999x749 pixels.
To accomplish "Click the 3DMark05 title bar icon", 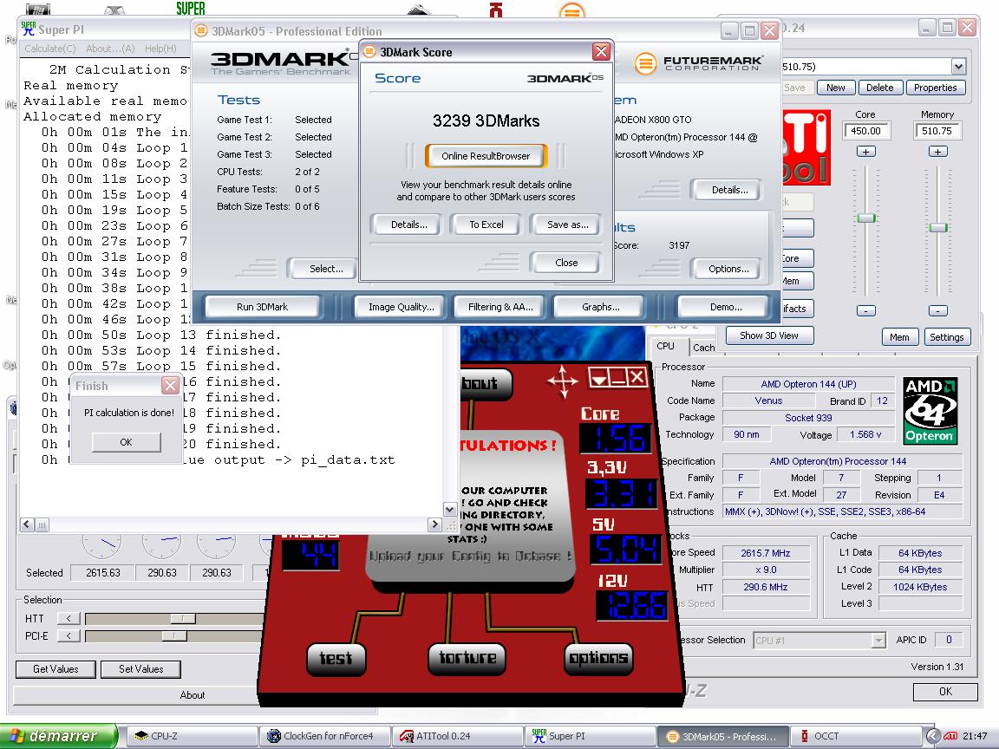I will coord(201,30).
